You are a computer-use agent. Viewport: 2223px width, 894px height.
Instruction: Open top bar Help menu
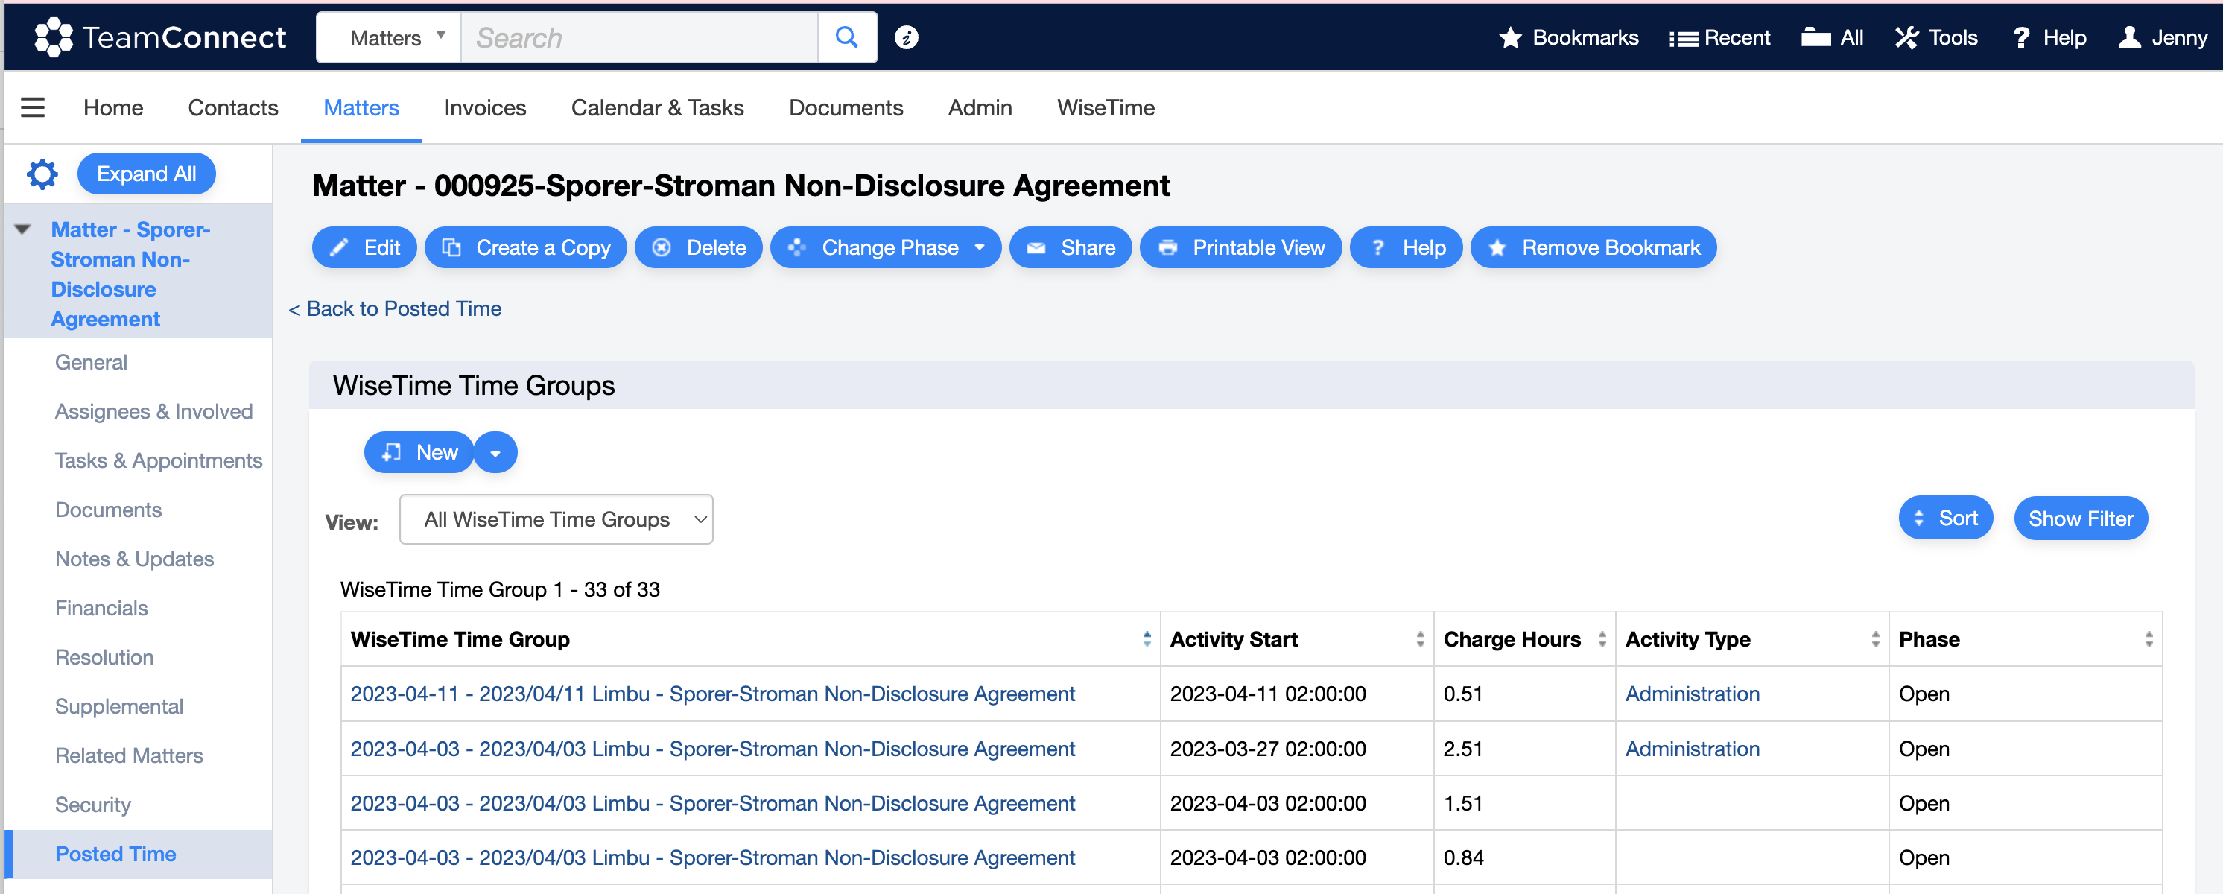(2049, 37)
